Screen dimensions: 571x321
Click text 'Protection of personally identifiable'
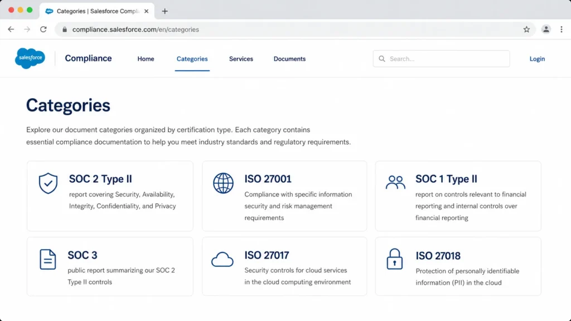coord(468,271)
